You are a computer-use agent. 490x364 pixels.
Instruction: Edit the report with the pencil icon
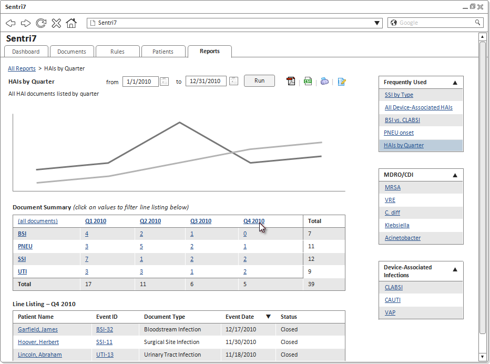tap(342, 82)
